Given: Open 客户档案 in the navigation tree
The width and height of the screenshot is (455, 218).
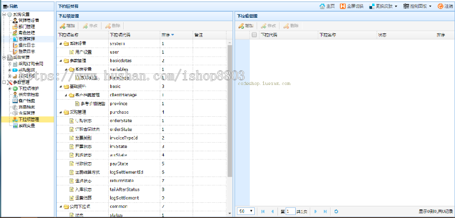Looking at the screenshot, I should pyautogui.click(x=27, y=101).
